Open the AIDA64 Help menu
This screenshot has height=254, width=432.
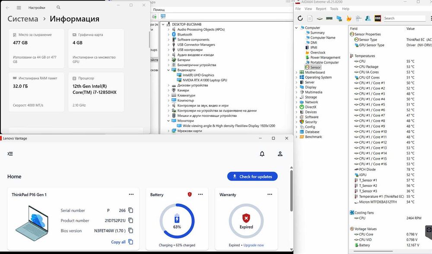[346, 9]
